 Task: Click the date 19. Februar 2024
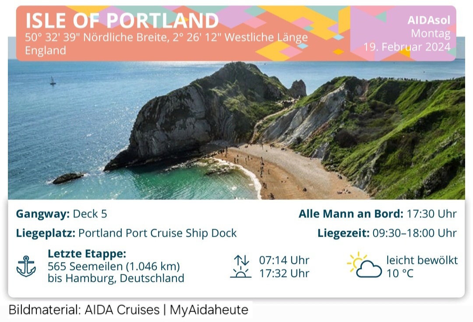click(x=407, y=47)
